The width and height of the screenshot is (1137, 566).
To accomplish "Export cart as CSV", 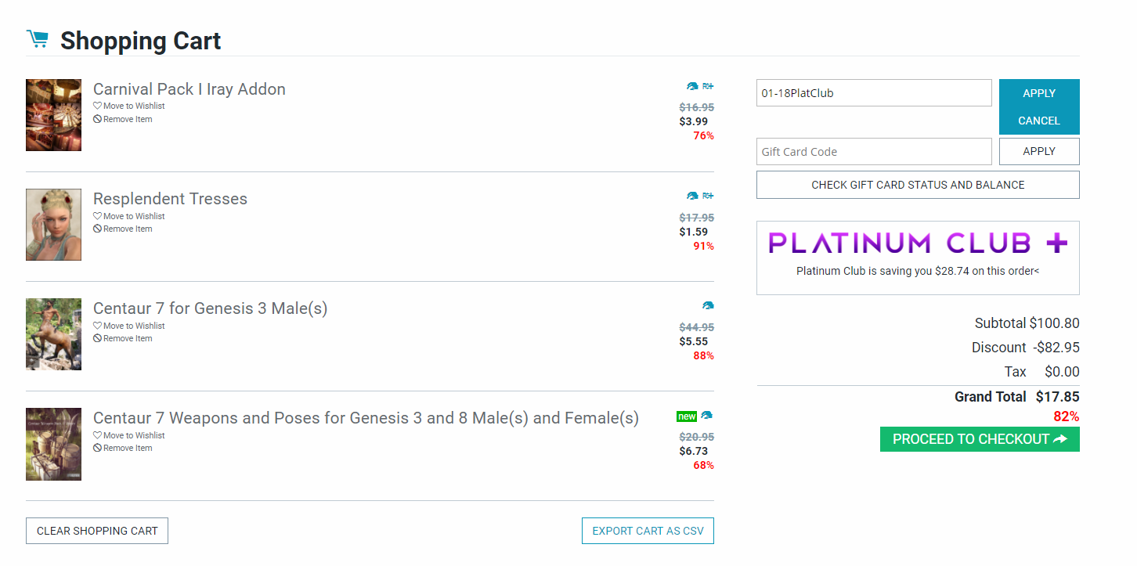I will 648,531.
